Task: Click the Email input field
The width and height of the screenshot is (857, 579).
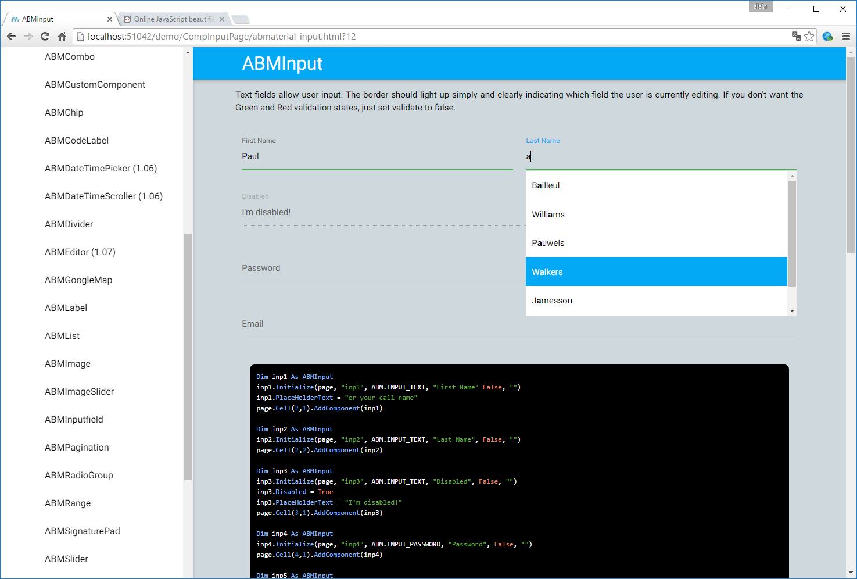Action: (519, 324)
